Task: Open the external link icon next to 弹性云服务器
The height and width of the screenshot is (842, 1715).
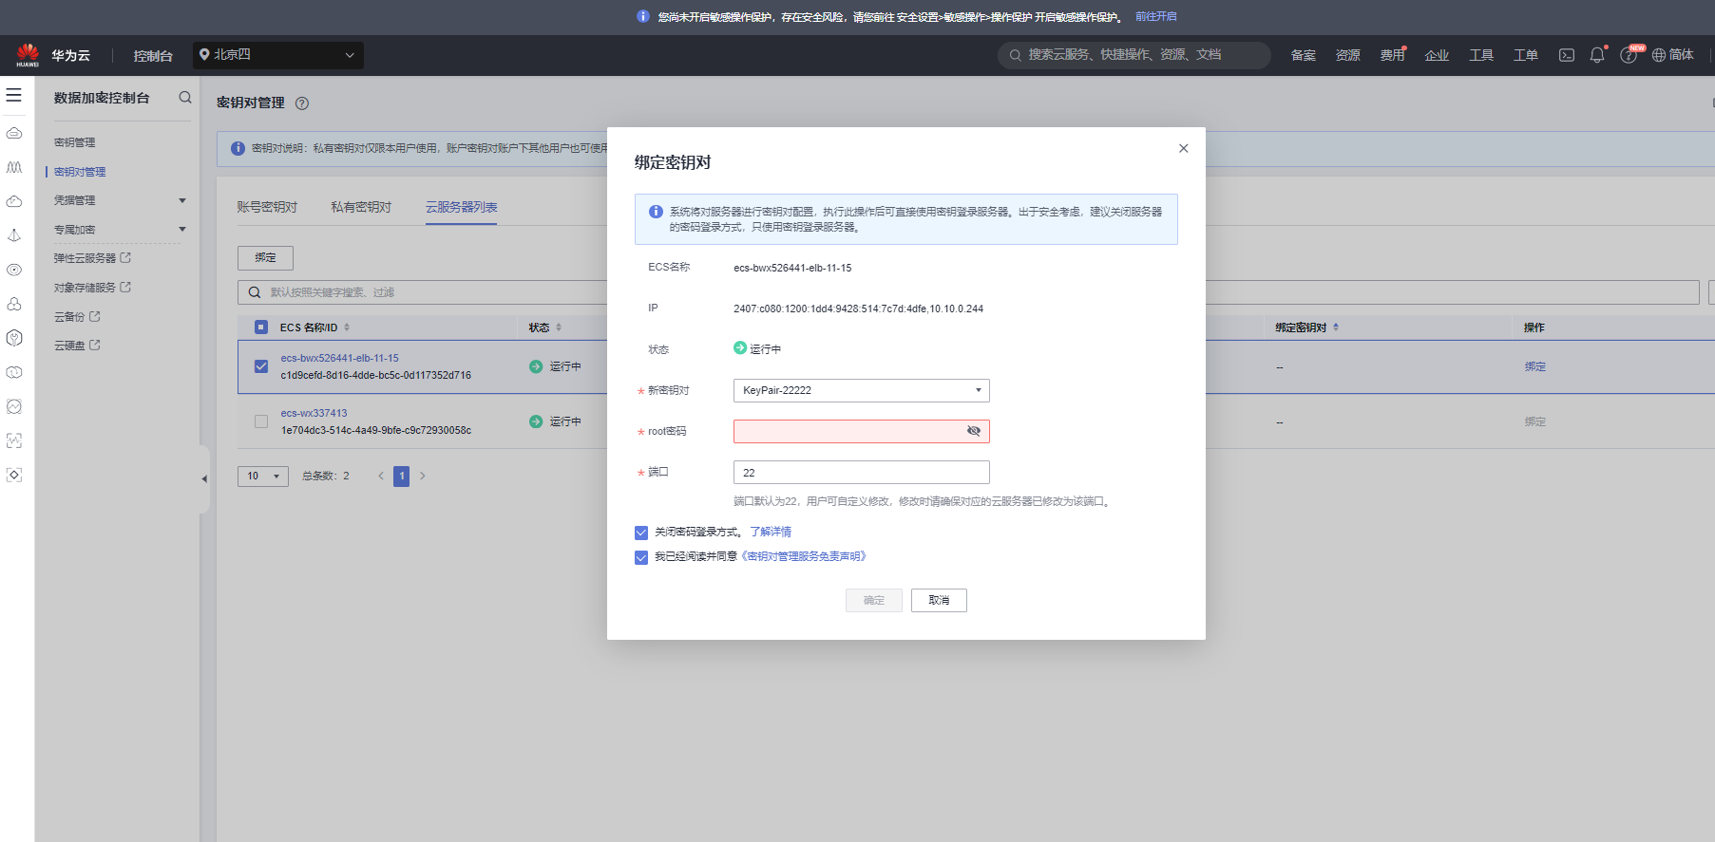Action: 125,258
